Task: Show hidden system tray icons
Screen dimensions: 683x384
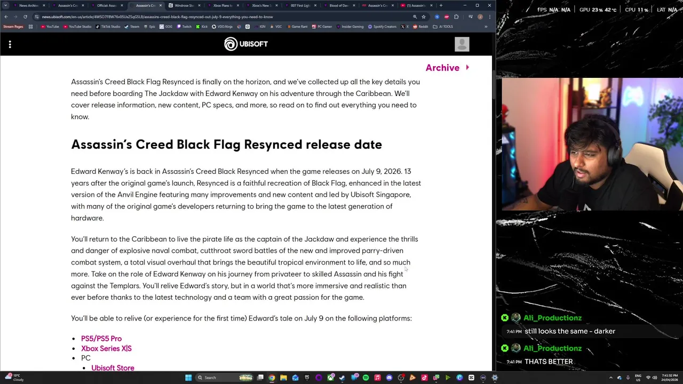Action: (x=611, y=378)
